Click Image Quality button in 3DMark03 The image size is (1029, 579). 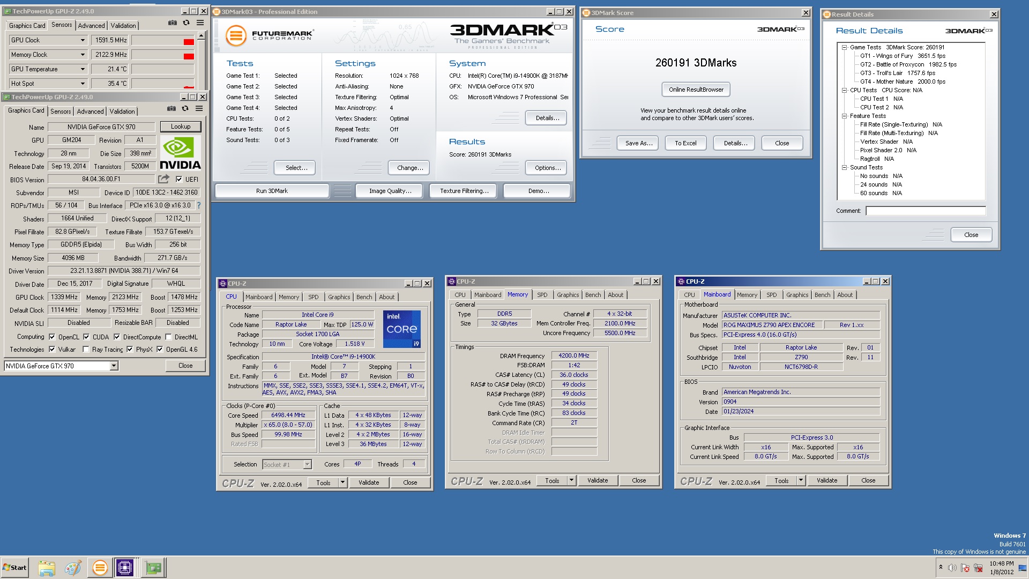[390, 191]
